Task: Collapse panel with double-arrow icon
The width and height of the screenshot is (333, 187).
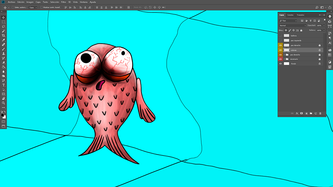Action: coord(320,15)
